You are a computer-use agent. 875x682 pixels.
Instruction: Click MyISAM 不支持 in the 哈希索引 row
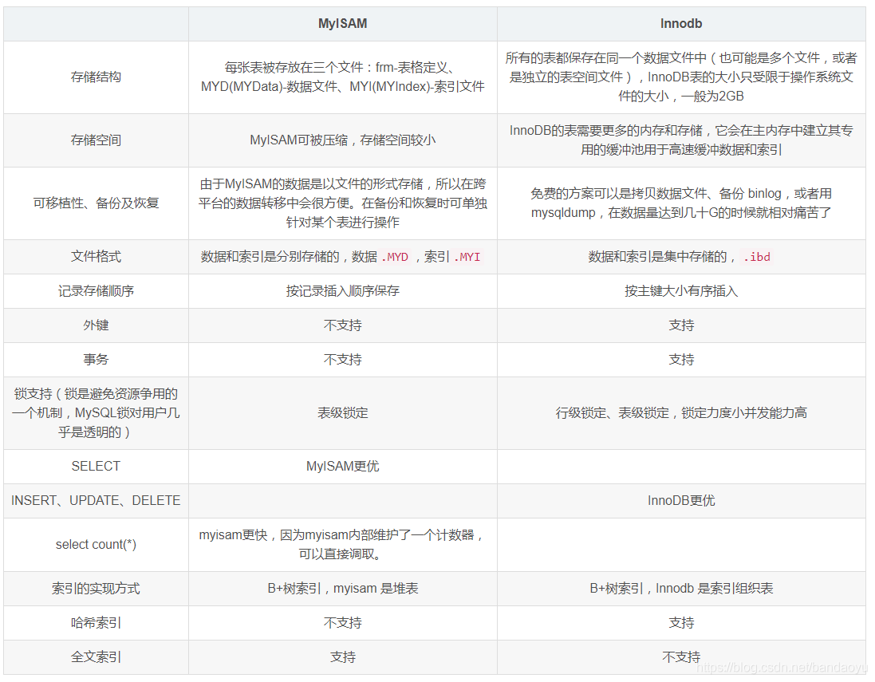click(343, 623)
